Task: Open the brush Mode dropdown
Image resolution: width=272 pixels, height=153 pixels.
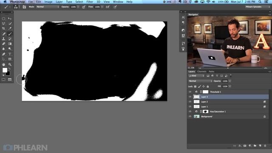Action: click(x=48, y=7)
